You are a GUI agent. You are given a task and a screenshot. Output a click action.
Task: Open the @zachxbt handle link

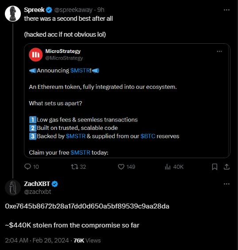pos(37,192)
